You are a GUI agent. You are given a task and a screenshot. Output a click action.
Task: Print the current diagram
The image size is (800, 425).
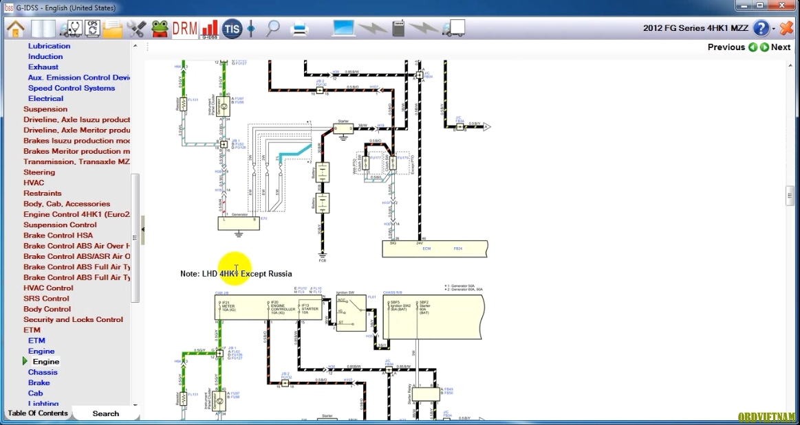pos(299,29)
